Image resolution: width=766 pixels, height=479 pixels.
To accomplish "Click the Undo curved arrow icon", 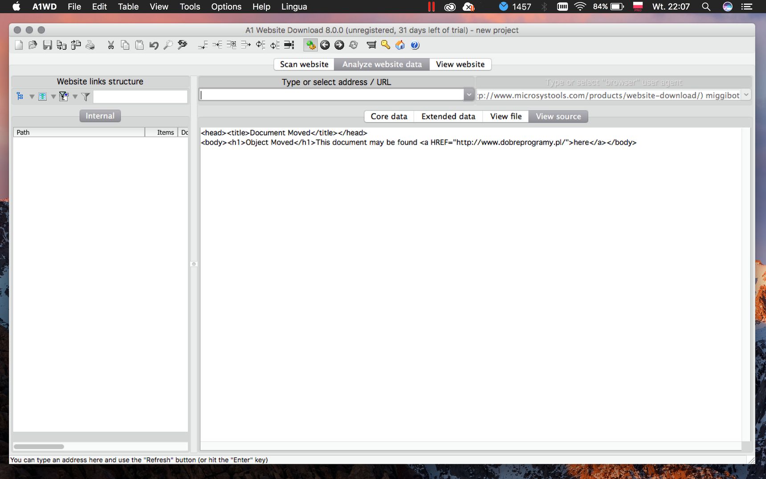I will click(154, 45).
